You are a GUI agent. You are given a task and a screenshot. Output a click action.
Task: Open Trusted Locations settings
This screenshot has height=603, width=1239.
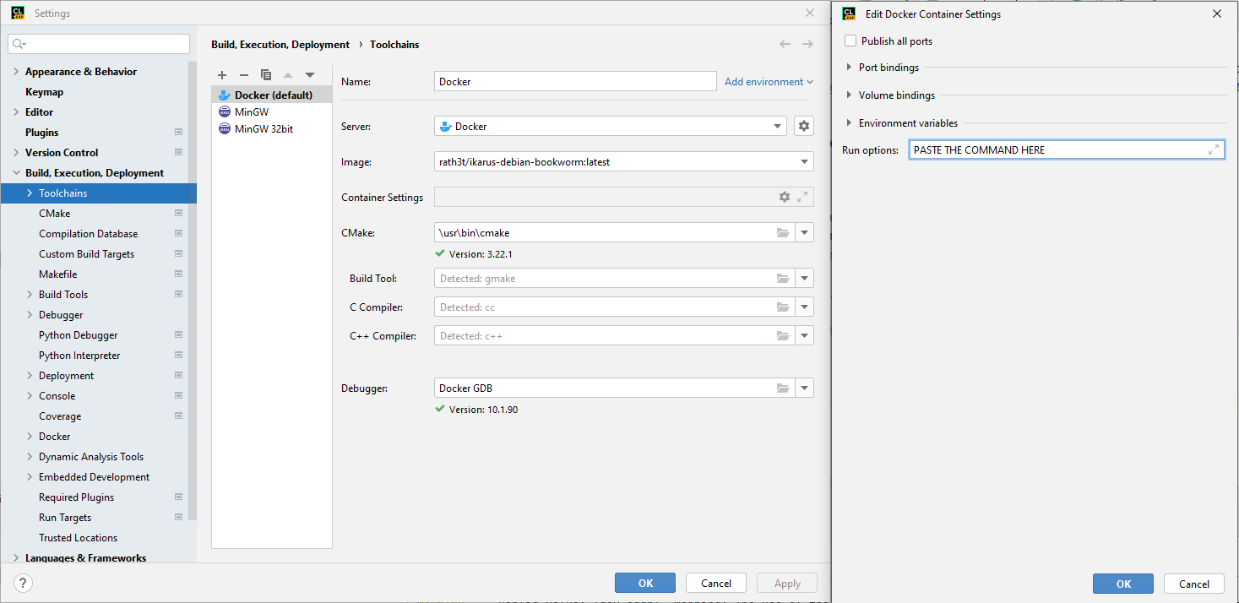pos(78,538)
